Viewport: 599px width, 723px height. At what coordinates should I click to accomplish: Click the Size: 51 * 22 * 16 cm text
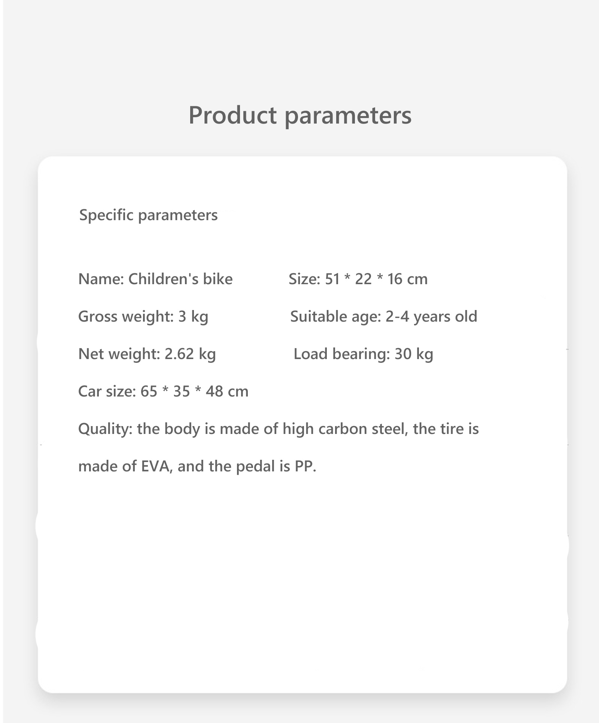(x=358, y=279)
